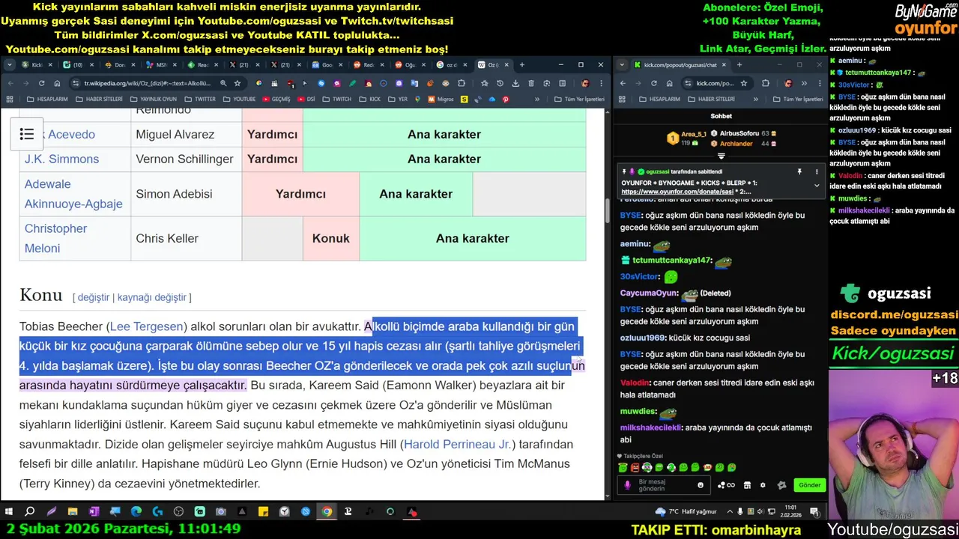This screenshot has width=959, height=539.
Task: Collapse the chat leaderboard with the arrow handle
Action: coord(721,156)
